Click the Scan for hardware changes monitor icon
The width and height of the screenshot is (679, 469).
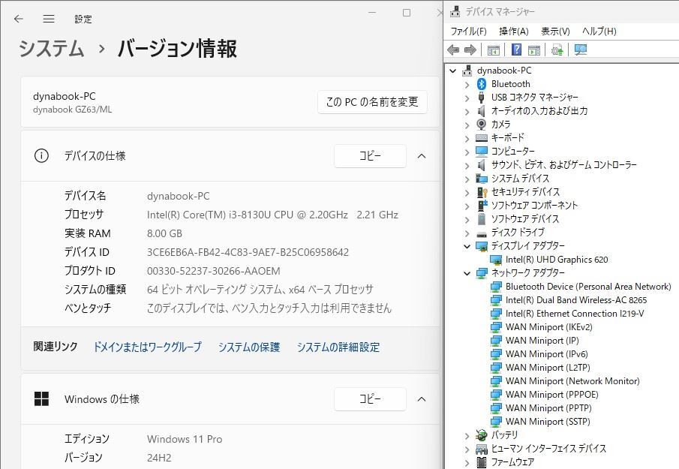(581, 50)
